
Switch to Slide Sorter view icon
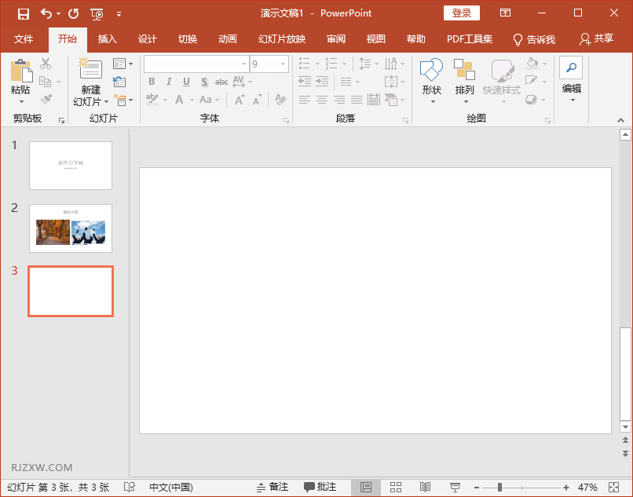click(x=396, y=488)
